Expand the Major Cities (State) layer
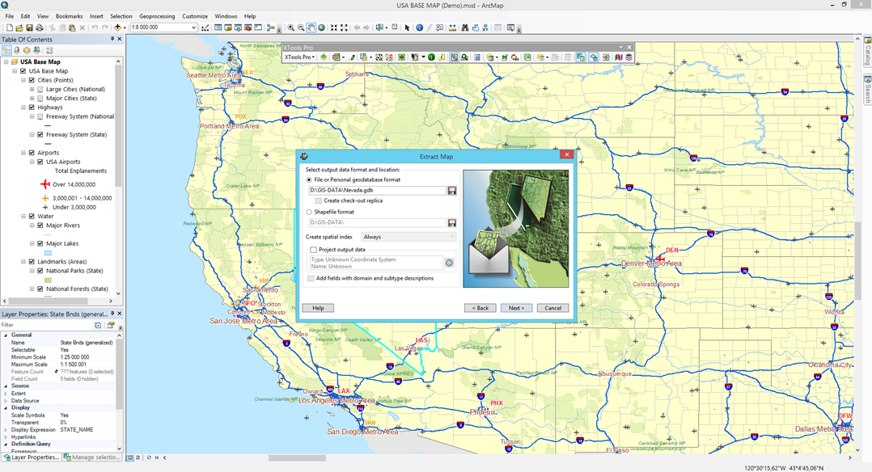The image size is (872, 472). (x=32, y=99)
